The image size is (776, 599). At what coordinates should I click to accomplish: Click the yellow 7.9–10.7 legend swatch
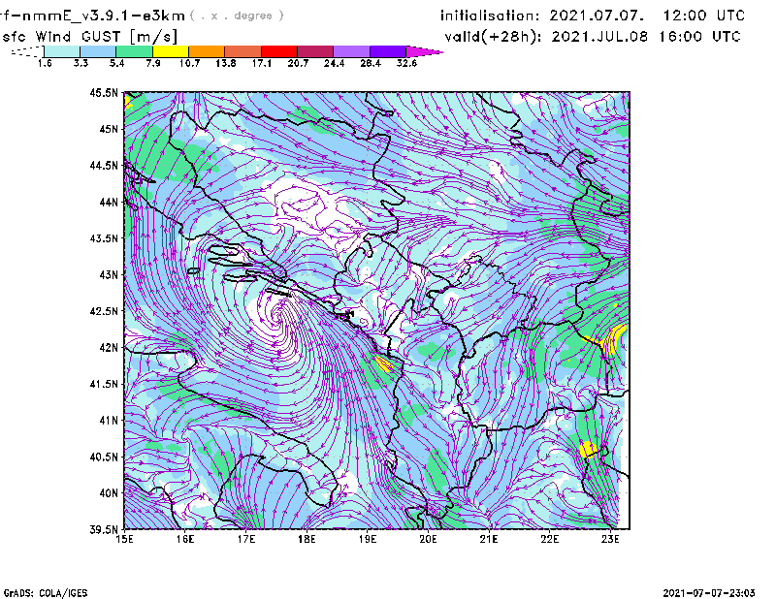(171, 51)
